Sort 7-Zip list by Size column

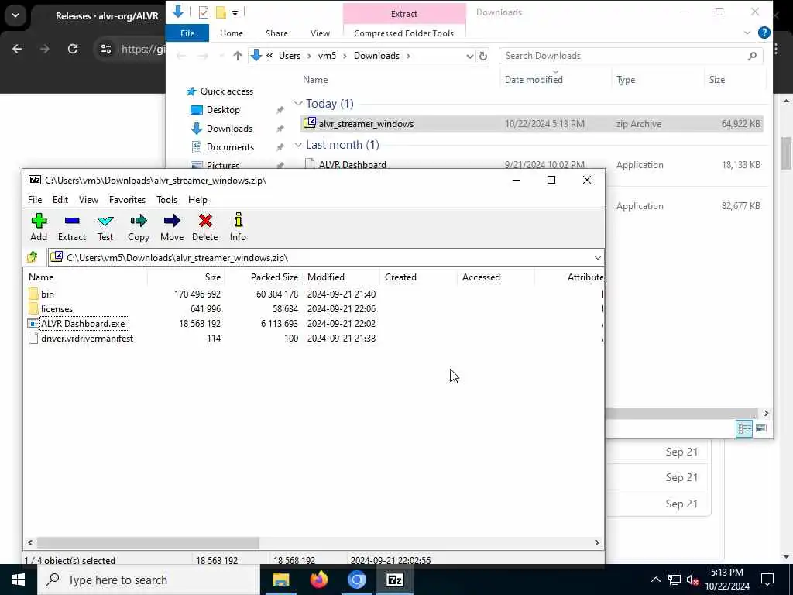186,277
